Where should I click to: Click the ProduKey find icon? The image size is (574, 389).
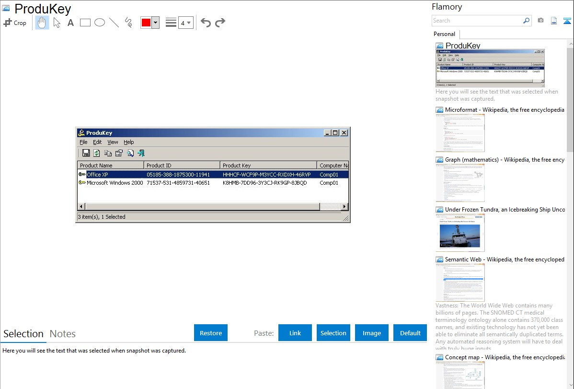click(x=130, y=153)
